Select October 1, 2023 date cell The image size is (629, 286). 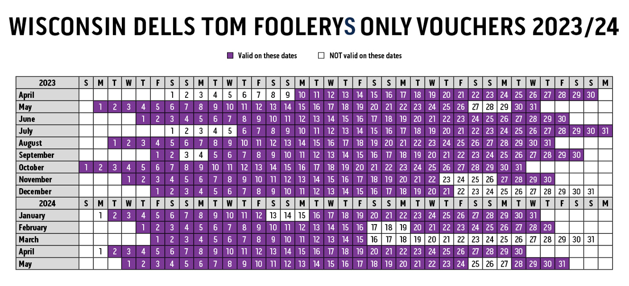[86, 167]
